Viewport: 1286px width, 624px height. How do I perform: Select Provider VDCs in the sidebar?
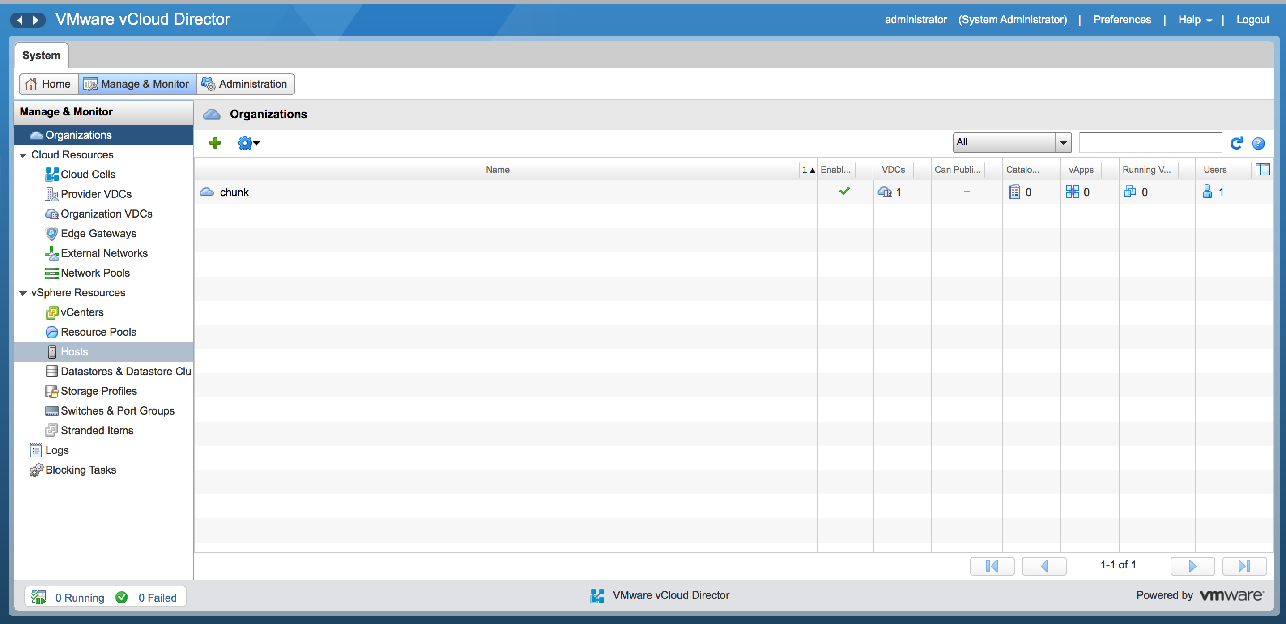coord(96,194)
